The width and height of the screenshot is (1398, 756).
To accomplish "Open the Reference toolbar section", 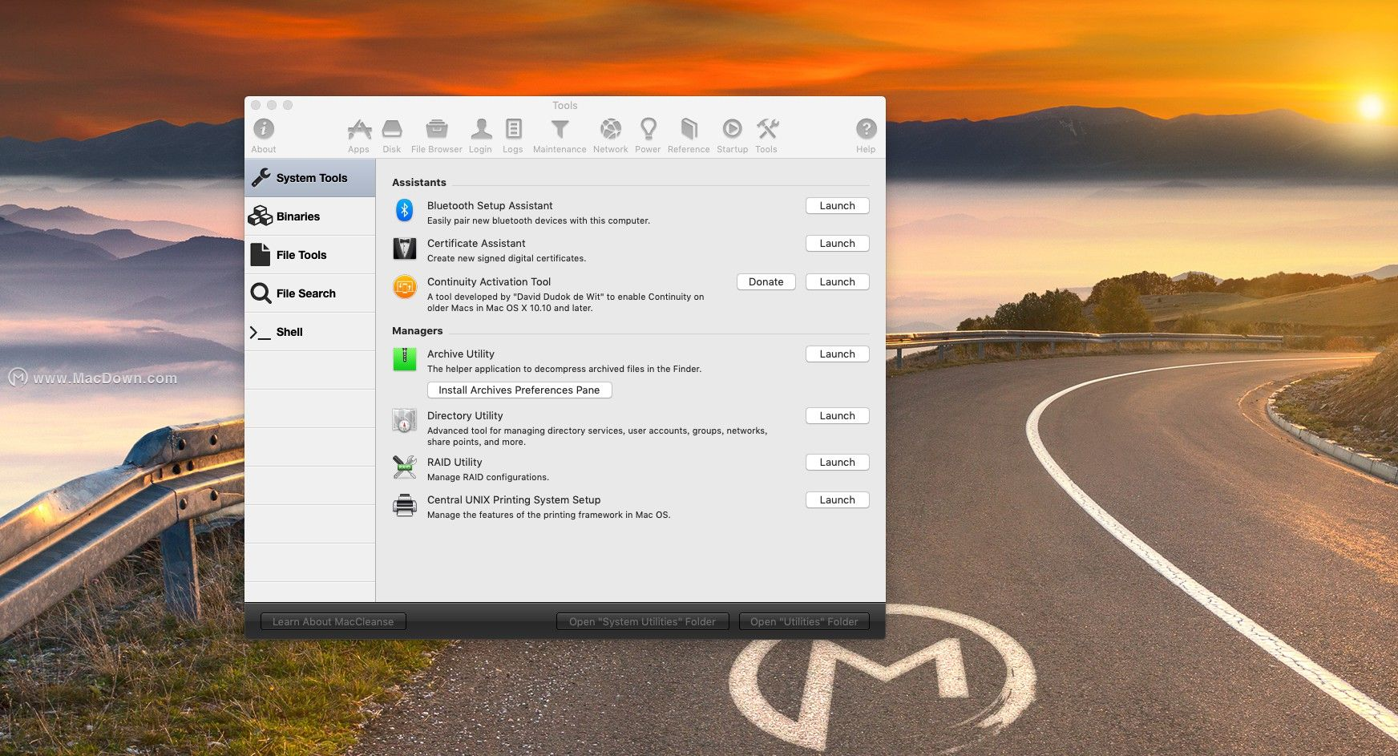I will 689,135.
